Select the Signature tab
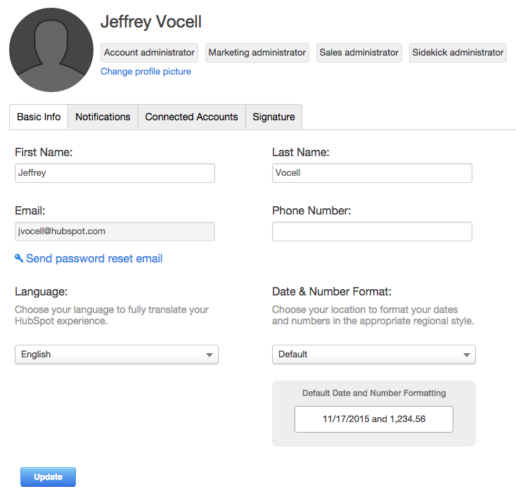 point(273,117)
